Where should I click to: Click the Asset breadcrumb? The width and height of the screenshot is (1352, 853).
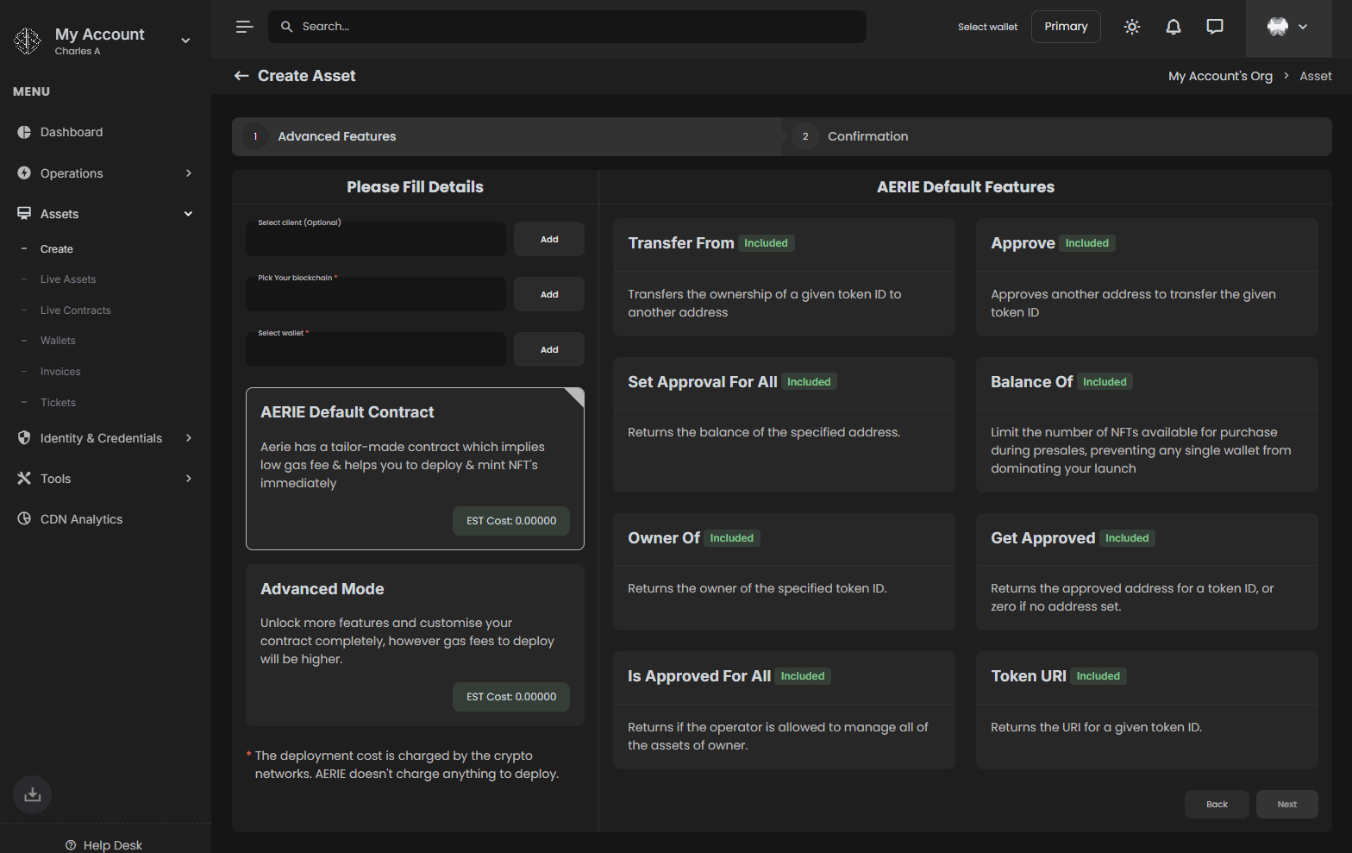[x=1316, y=76]
